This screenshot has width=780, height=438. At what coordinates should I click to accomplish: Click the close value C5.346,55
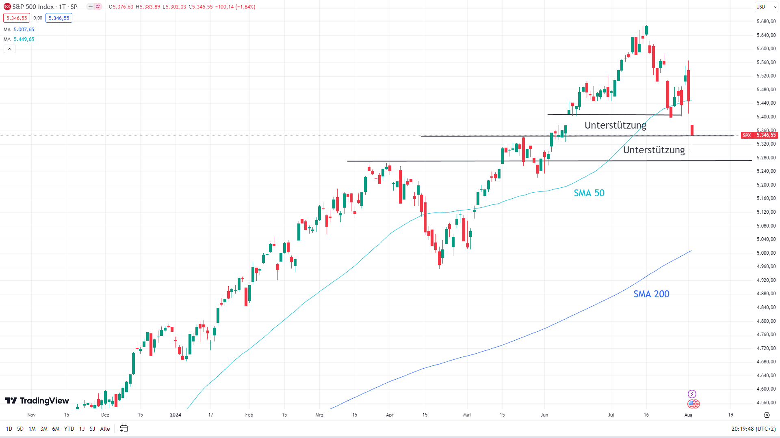[x=201, y=7]
